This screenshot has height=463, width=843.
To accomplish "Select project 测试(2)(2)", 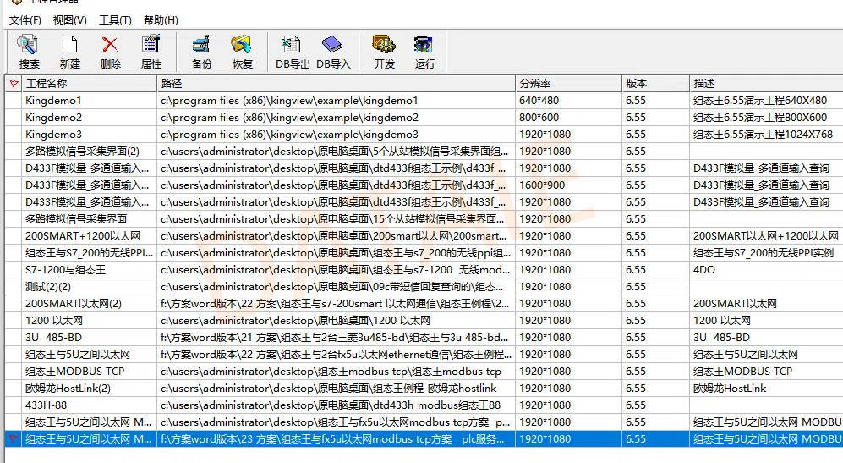I will point(48,287).
